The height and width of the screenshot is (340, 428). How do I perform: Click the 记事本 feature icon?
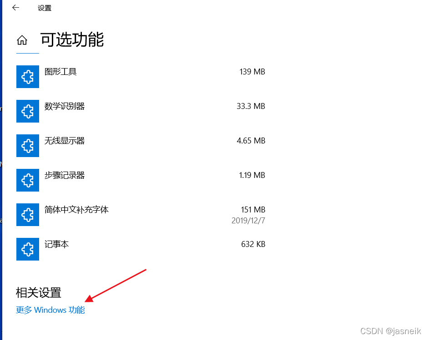pyautogui.click(x=27, y=249)
